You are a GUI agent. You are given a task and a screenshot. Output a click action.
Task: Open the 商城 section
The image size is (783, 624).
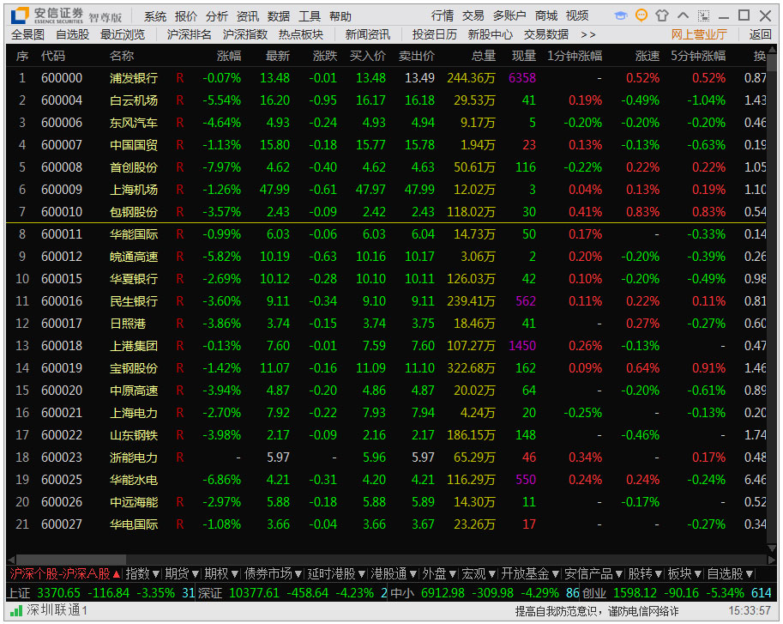[546, 16]
